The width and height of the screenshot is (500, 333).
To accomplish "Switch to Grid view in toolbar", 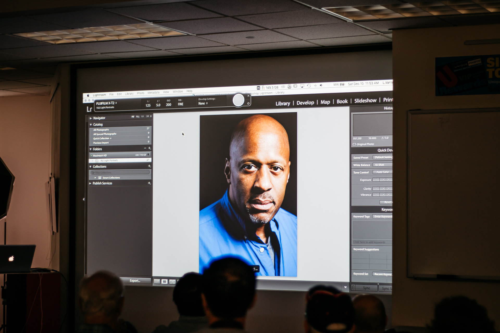I will tap(157, 281).
